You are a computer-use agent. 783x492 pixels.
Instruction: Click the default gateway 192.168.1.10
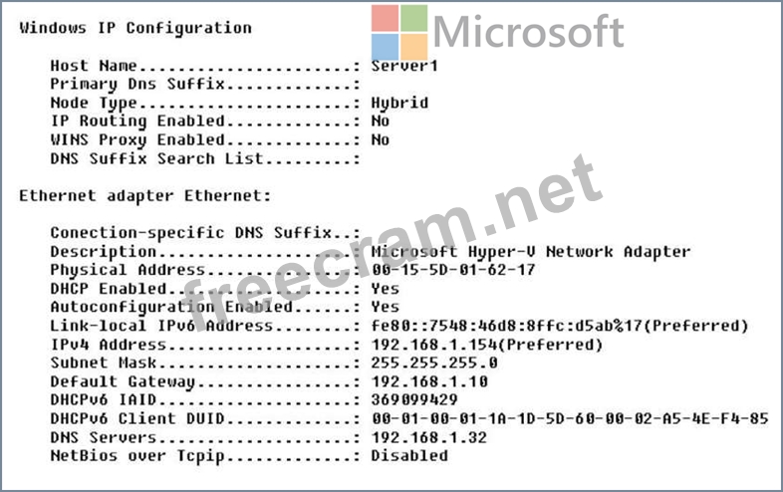click(429, 382)
